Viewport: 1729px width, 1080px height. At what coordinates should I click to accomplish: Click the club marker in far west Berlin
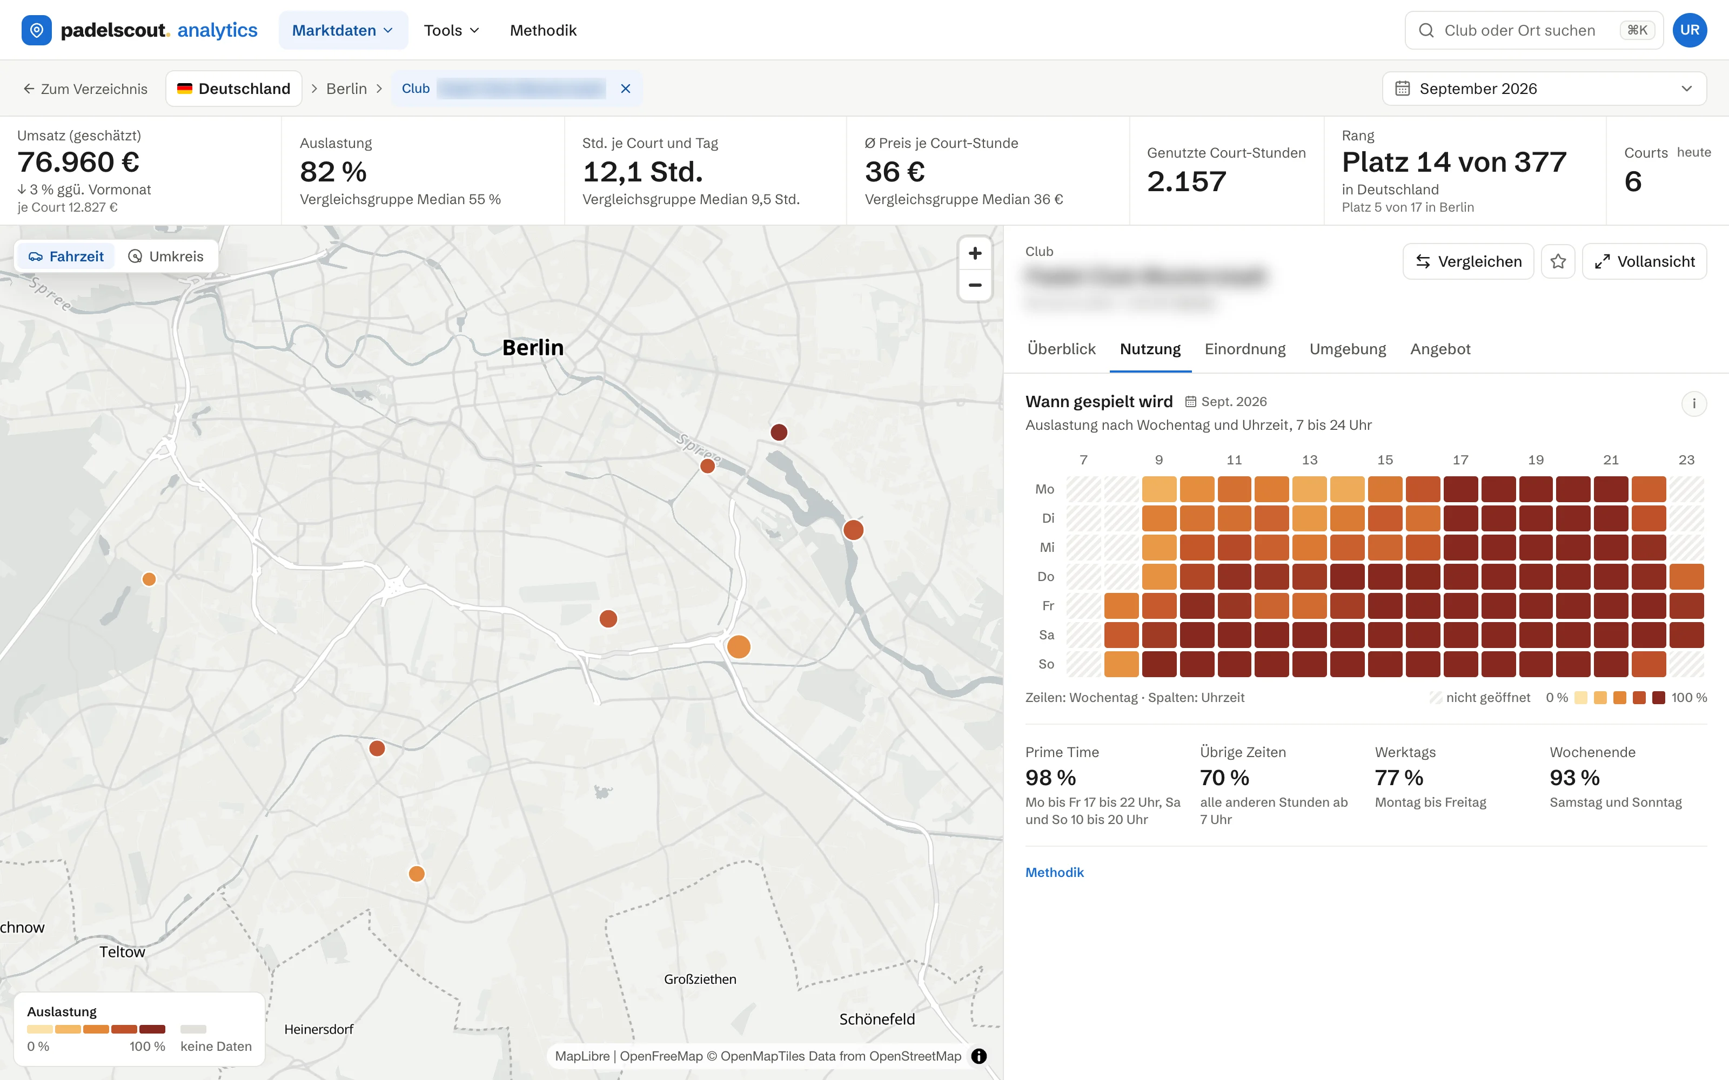pos(149,579)
